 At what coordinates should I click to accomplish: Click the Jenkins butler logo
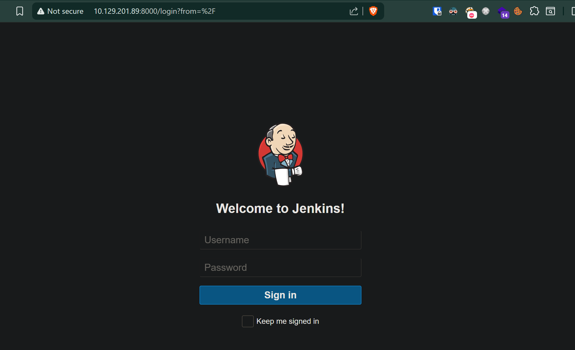(x=280, y=154)
